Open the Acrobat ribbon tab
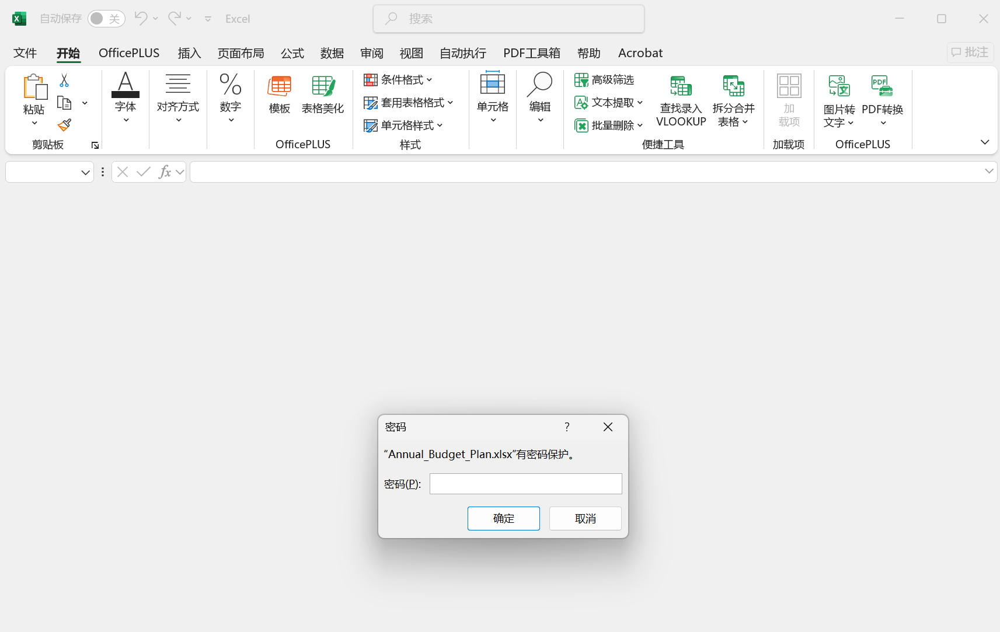This screenshot has height=632, width=1000. pos(640,53)
